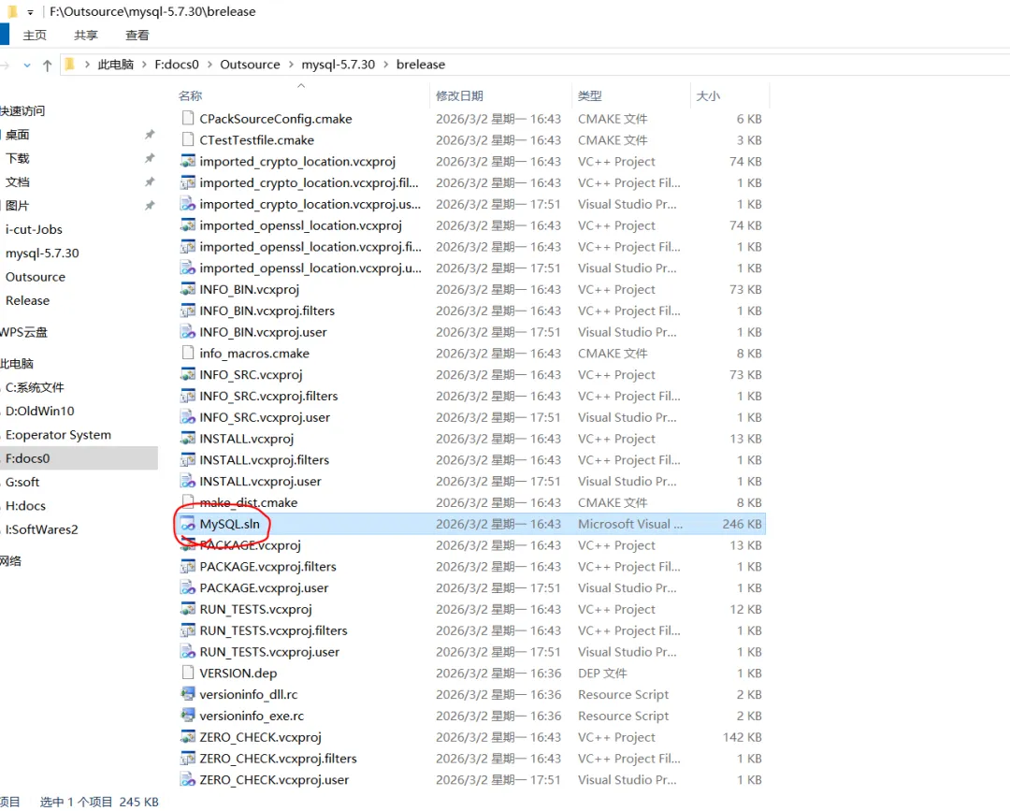The height and width of the screenshot is (811, 1010).
Task: Open the recent locations dropdown arrow
Action: pos(27,65)
